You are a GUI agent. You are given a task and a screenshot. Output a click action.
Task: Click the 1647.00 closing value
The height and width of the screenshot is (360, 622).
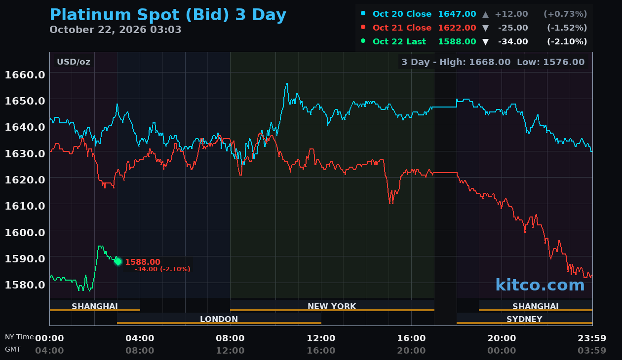pos(457,14)
